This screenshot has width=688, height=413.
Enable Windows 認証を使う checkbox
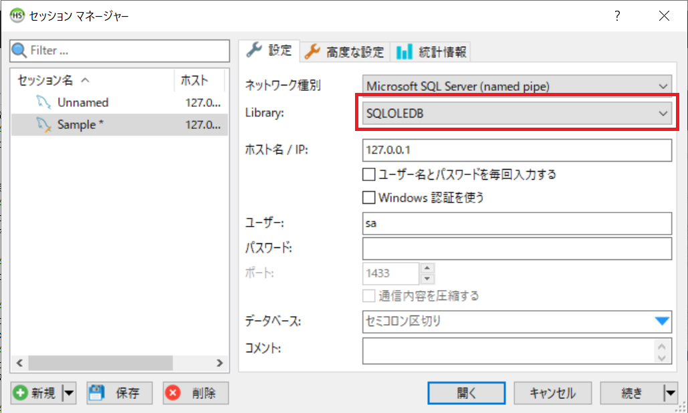coord(369,197)
